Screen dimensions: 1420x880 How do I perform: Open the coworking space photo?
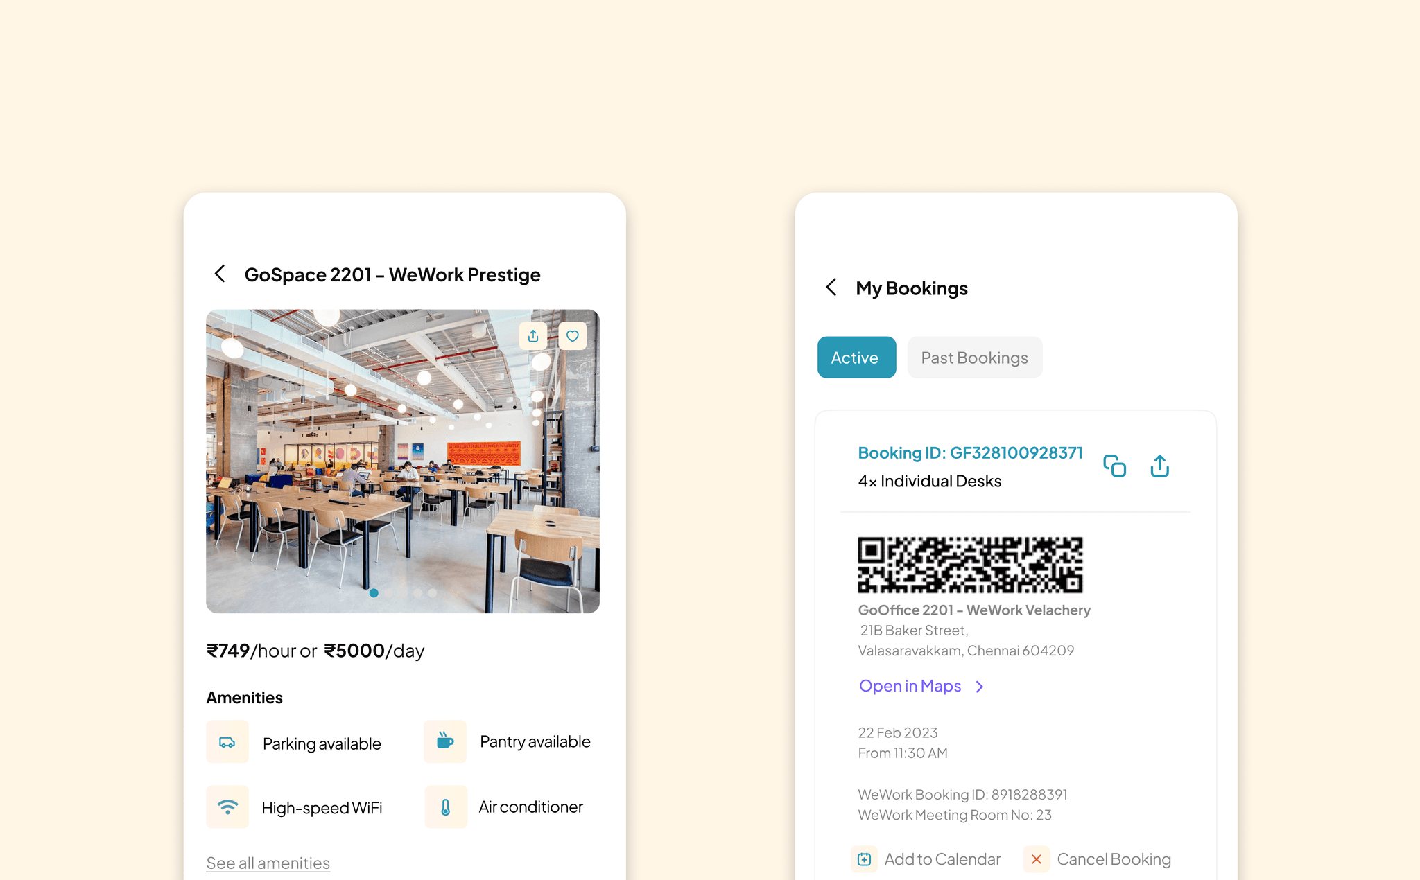[x=403, y=461]
